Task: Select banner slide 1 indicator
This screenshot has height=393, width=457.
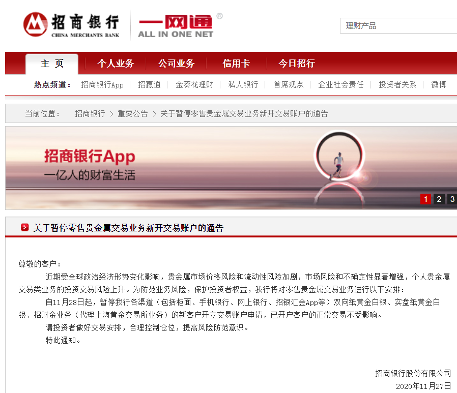Action: tap(425, 199)
